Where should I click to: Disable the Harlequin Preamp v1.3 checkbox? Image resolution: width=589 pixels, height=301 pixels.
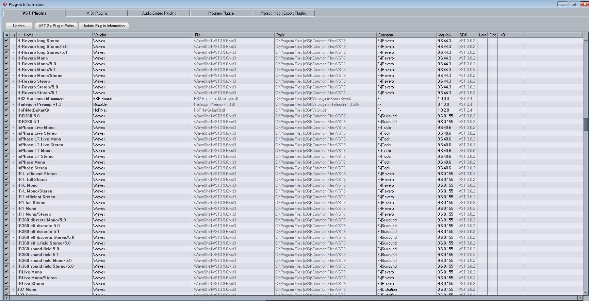(6, 104)
